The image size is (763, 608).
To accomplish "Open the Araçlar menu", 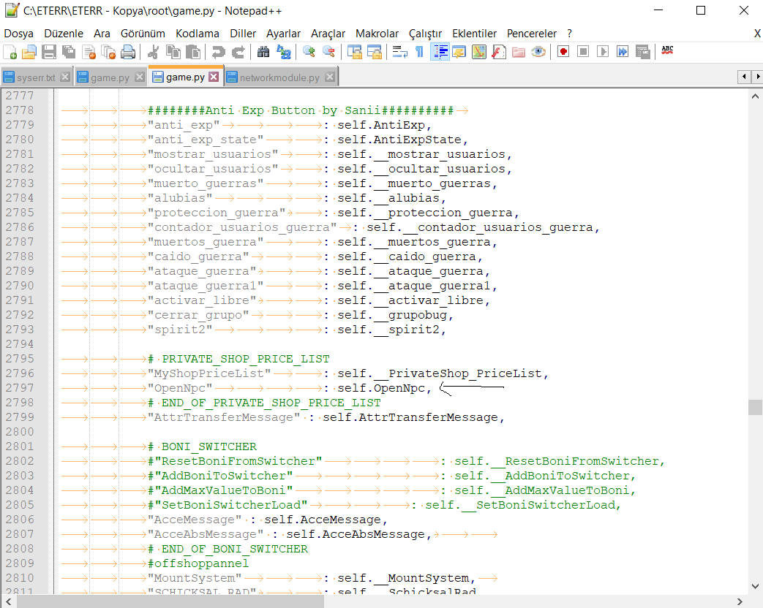I will pyautogui.click(x=328, y=34).
